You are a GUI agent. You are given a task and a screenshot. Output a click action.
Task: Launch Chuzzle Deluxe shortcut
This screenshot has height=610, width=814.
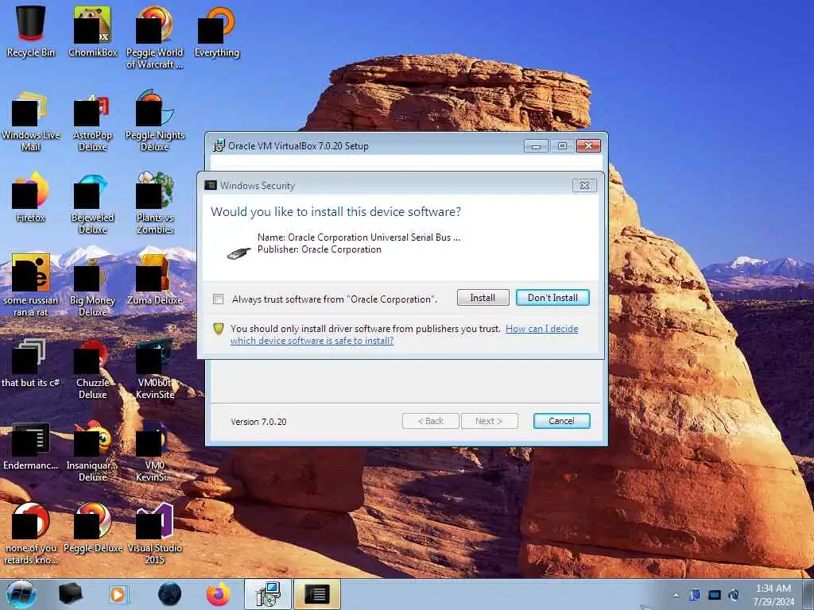[x=92, y=369]
